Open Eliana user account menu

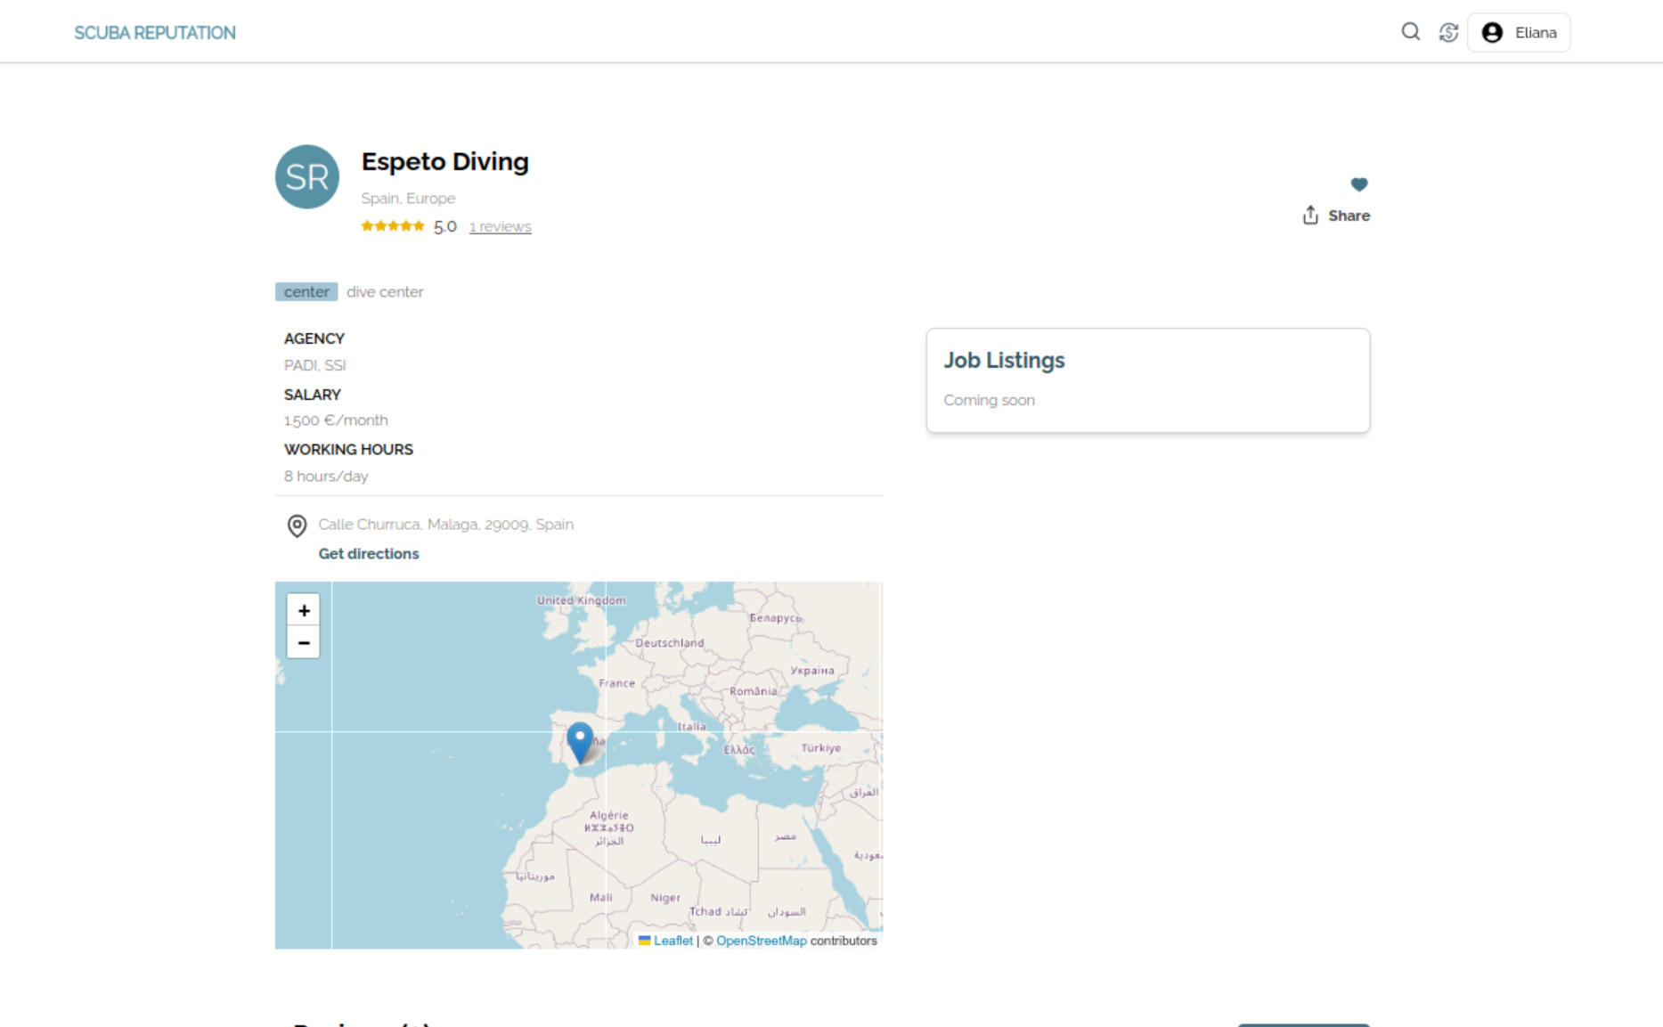(1519, 32)
